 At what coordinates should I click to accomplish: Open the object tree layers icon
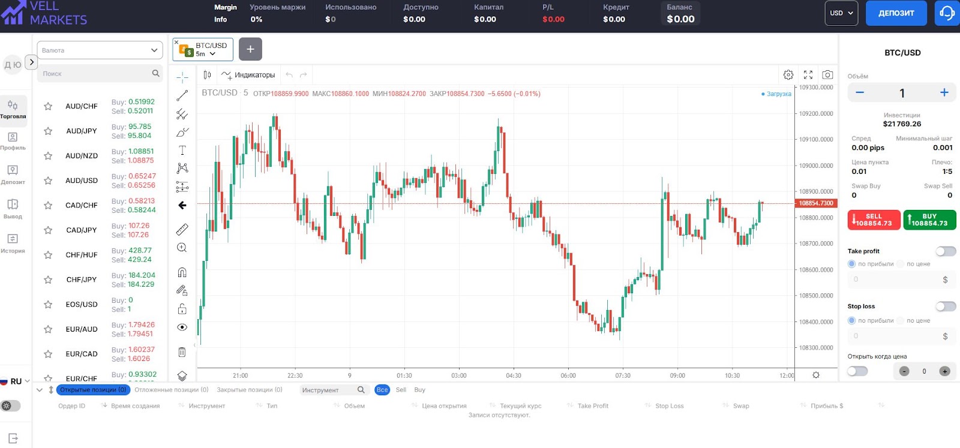point(182,376)
